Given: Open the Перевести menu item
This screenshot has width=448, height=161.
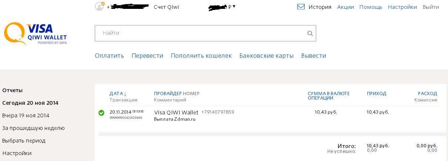Looking at the screenshot, I should [147, 56].
